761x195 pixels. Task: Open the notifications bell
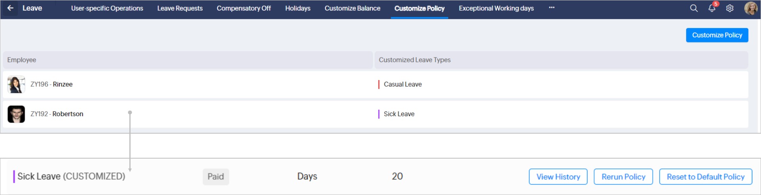click(712, 8)
